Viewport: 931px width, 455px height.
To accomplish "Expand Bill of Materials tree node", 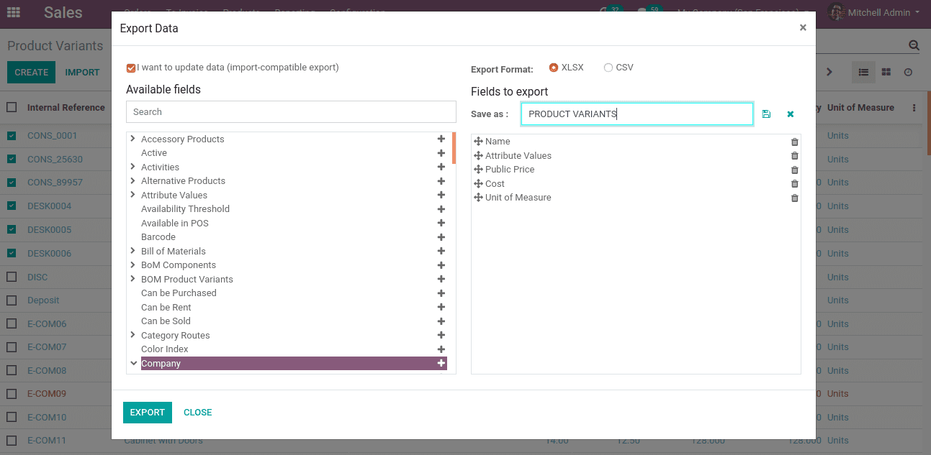I will pyautogui.click(x=133, y=251).
